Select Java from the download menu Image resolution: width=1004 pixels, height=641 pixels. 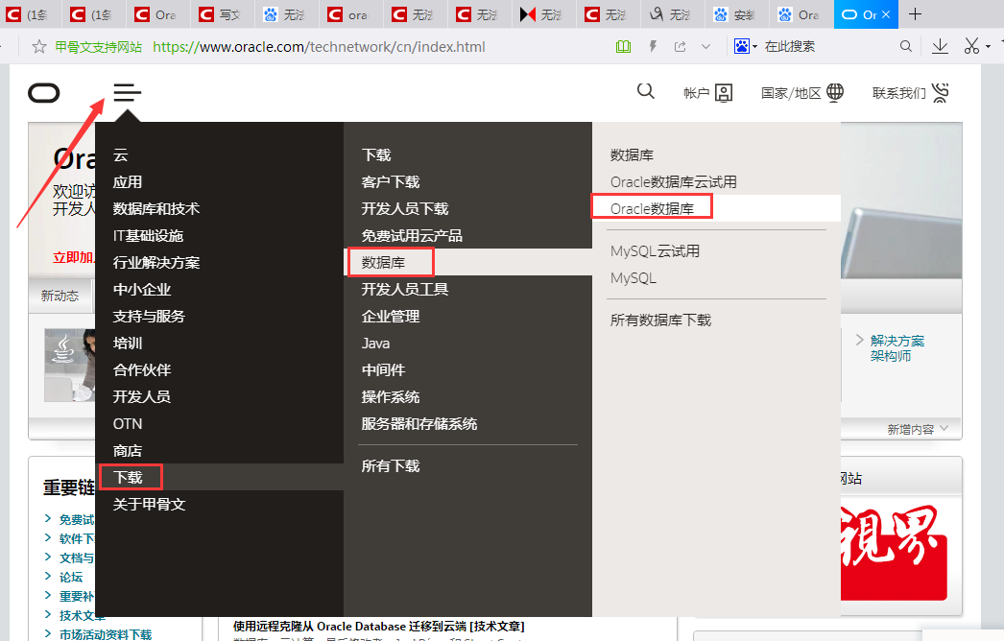coord(374,343)
